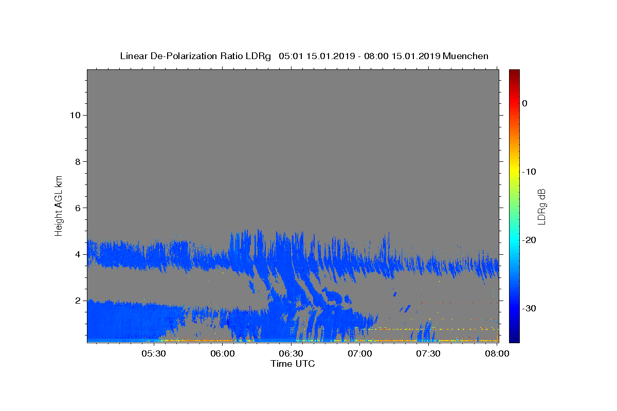Viewport: 617px width, 411px height.
Task: Click the height tick label 6
Action: pos(77,208)
